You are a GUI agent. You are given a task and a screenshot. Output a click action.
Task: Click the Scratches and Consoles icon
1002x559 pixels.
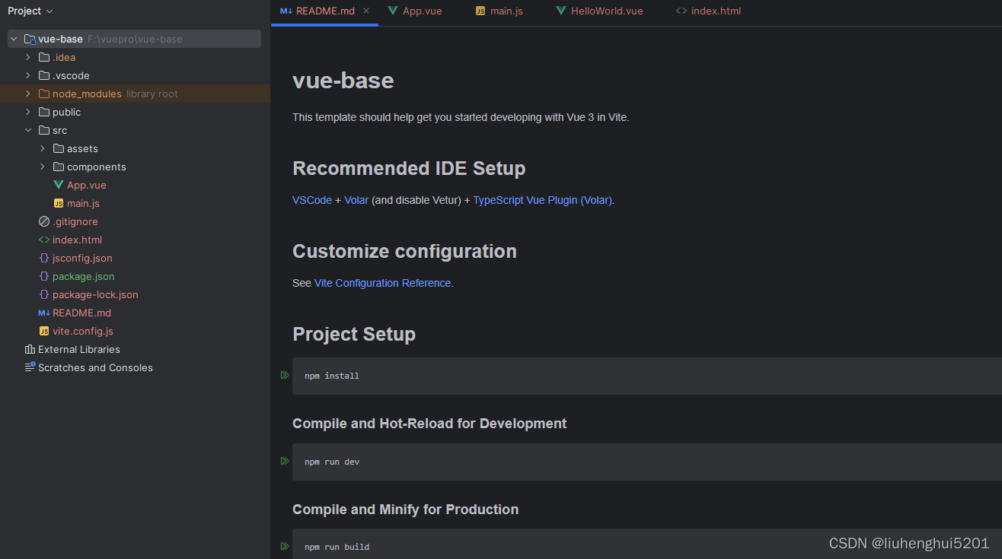coord(30,367)
